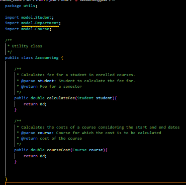Click the "Student" type in calculateFee's parameters
This screenshot has height=185, width=186.
click(85, 98)
